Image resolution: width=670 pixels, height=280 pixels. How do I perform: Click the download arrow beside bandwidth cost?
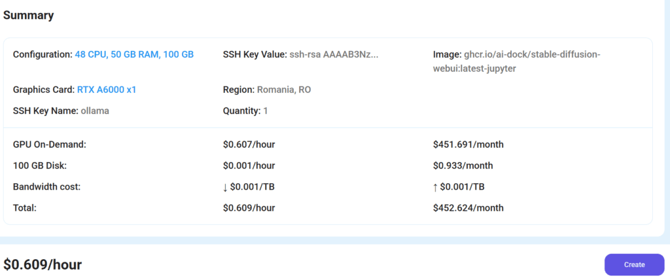click(226, 187)
